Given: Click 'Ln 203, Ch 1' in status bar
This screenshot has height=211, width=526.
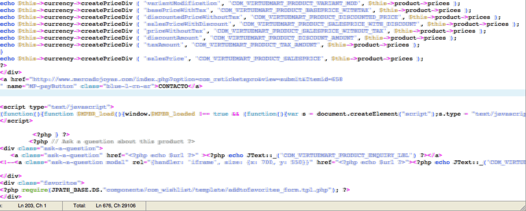Looking at the screenshot, I should [x=32, y=205].
